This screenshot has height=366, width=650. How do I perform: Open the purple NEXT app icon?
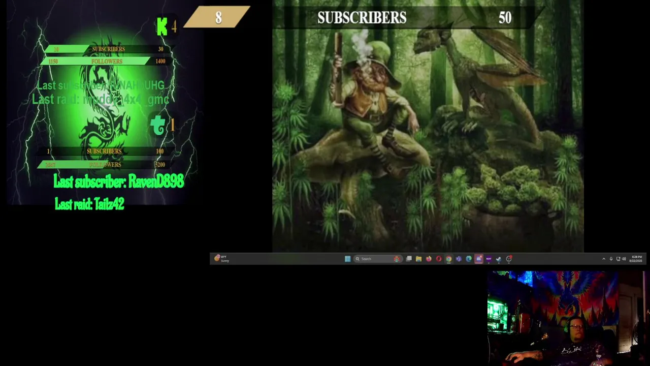[x=489, y=259]
